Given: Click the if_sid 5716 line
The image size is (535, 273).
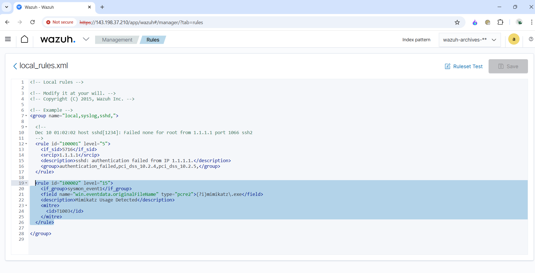Looking at the screenshot, I should pyautogui.click(x=69, y=150).
